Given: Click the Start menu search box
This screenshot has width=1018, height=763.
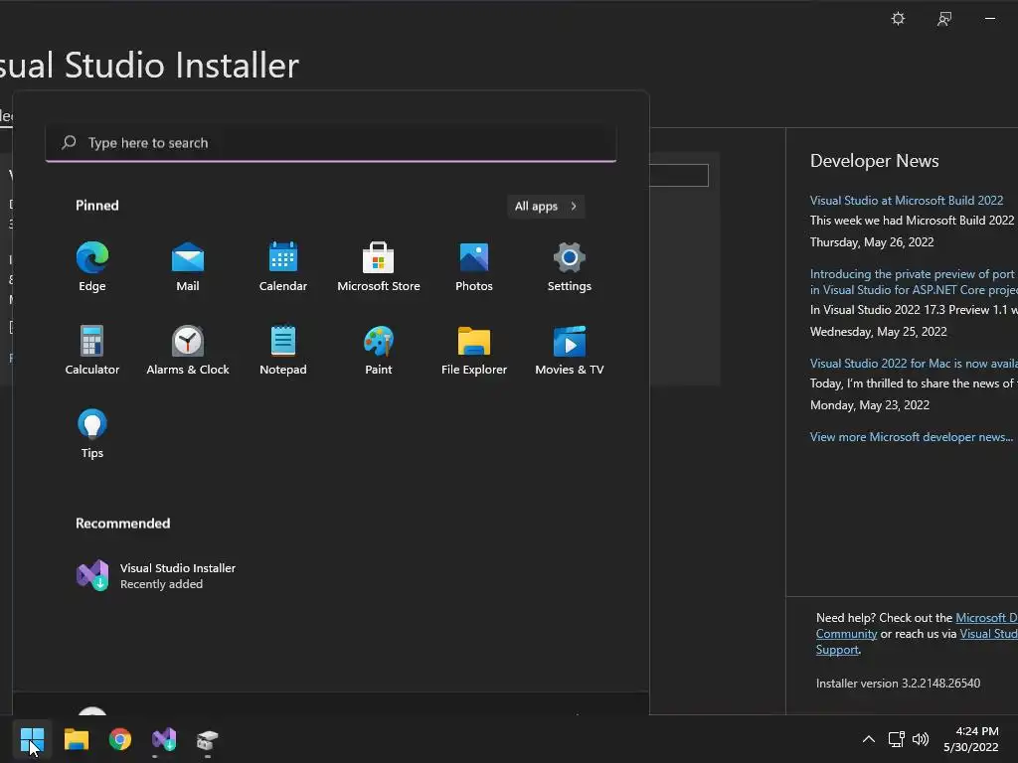Looking at the screenshot, I should [330, 143].
